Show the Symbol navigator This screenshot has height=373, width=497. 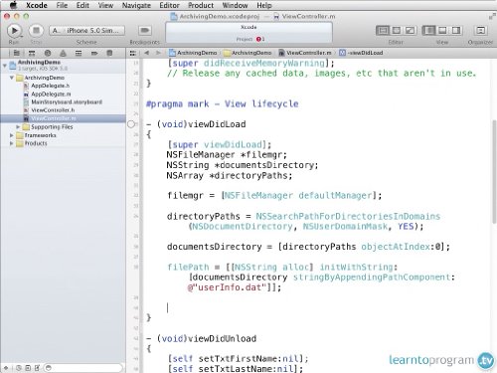pos(32,53)
